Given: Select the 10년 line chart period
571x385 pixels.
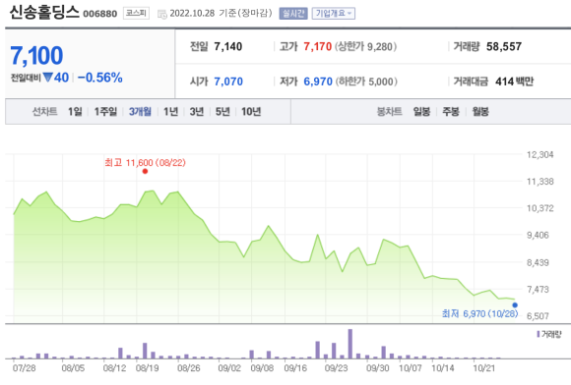Looking at the screenshot, I should tap(251, 112).
